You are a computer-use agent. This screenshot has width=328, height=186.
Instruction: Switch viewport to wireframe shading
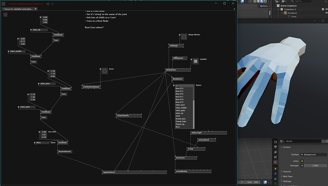tap(255, 1)
